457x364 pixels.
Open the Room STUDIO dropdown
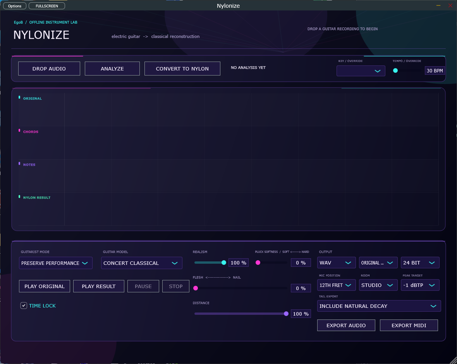(x=378, y=285)
